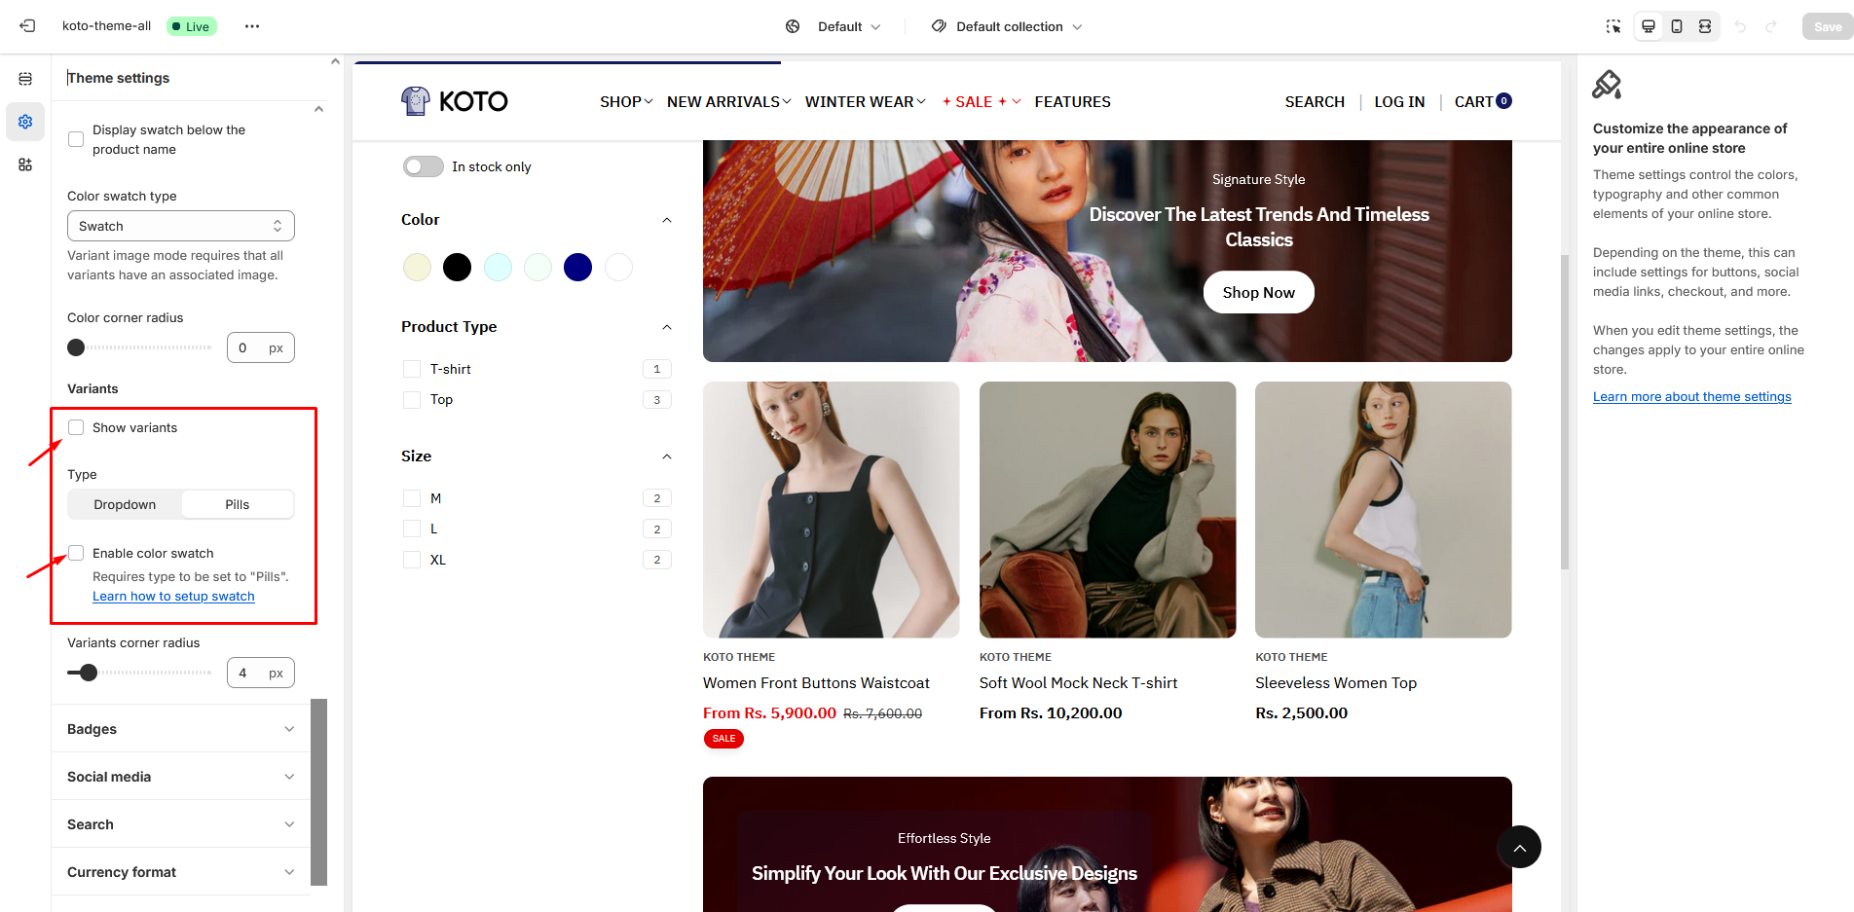Open the + SALE + menu
Viewport: 1854px width, 912px height.
[981, 101]
